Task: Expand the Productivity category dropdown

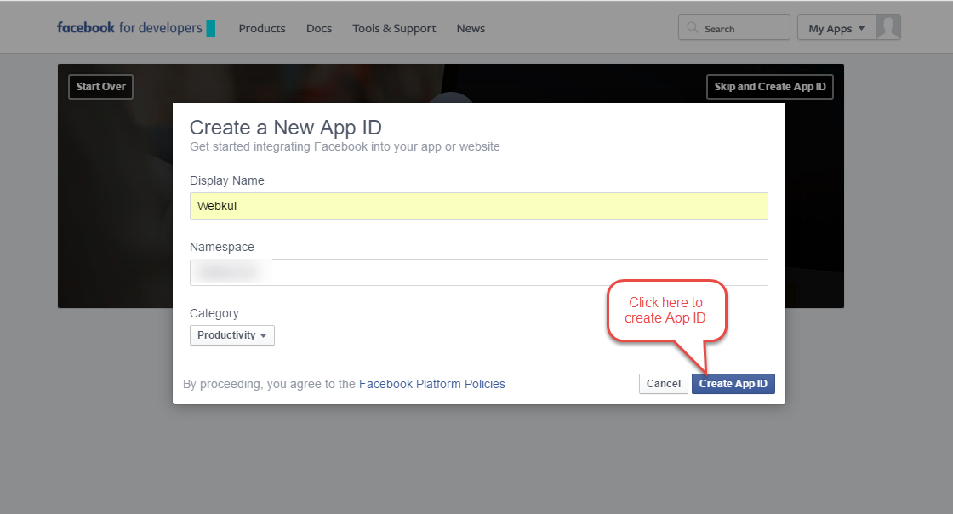Action: [x=232, y=335]
